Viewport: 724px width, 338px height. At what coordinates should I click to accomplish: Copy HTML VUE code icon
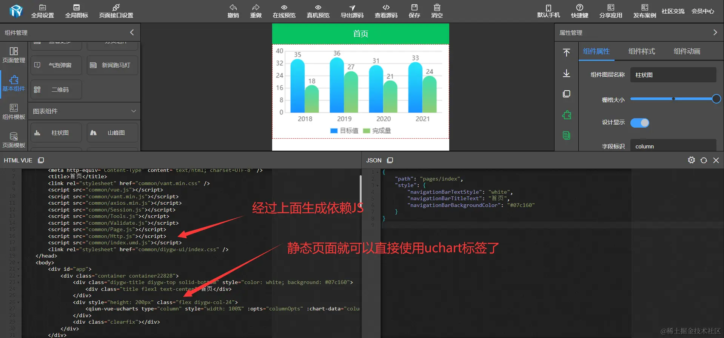(41, 160)
